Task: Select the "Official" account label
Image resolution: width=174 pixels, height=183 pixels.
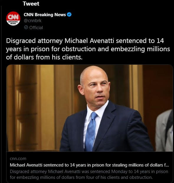Action: tap(36, 28)
